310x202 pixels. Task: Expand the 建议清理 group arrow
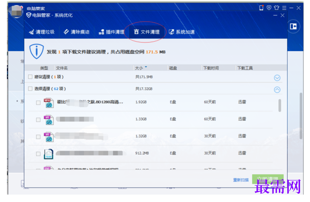(277, 78)
